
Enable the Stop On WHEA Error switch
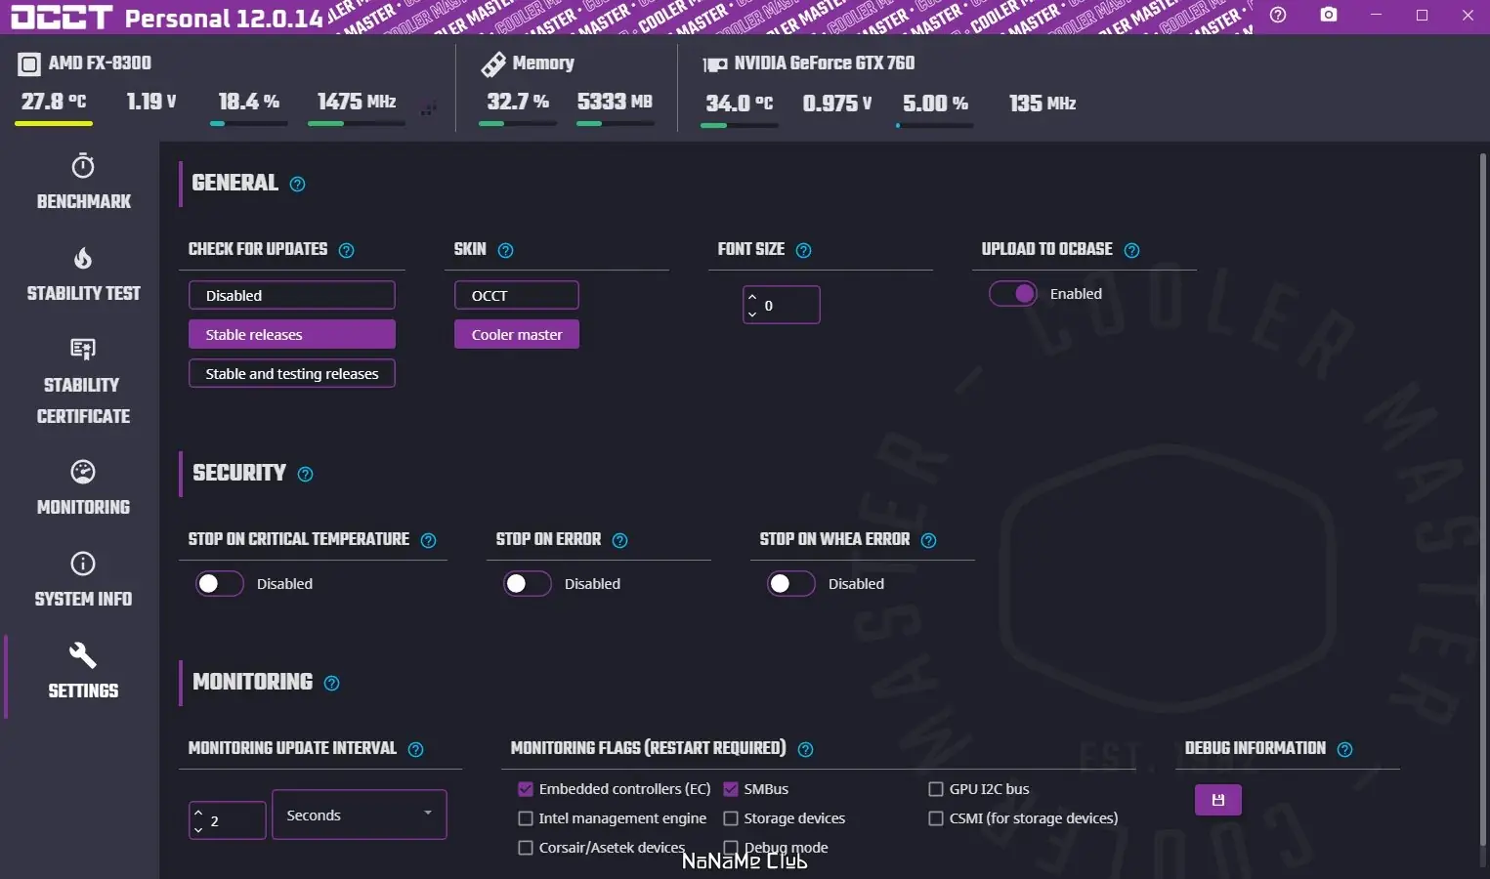tap(790, 584)
